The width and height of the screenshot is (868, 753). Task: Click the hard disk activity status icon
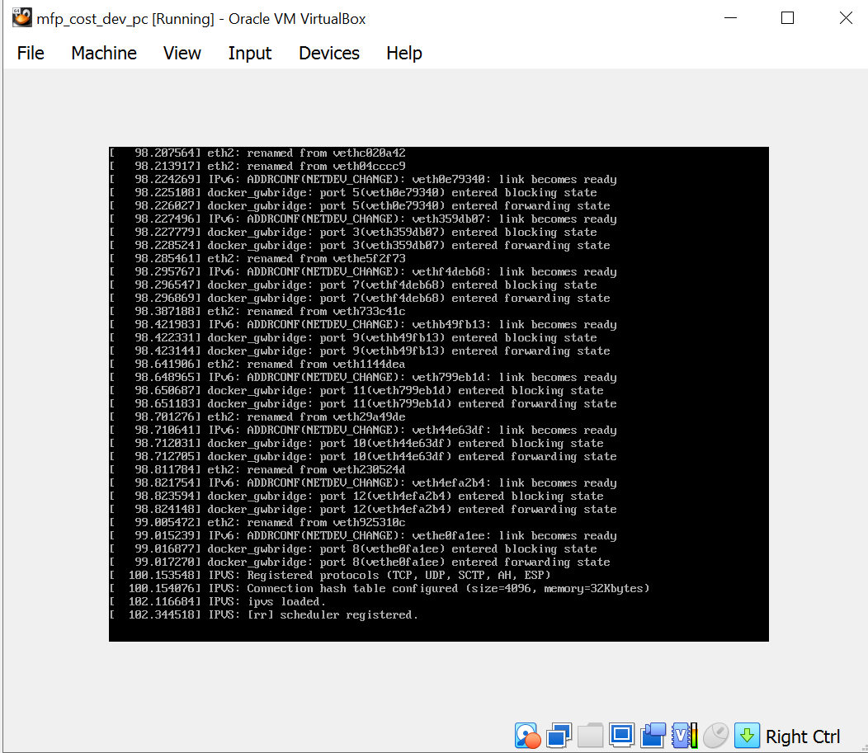[x=527, y=736]
